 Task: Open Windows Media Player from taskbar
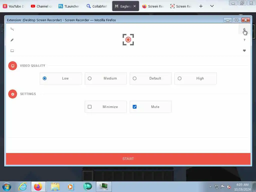click(x=71, y=186)
